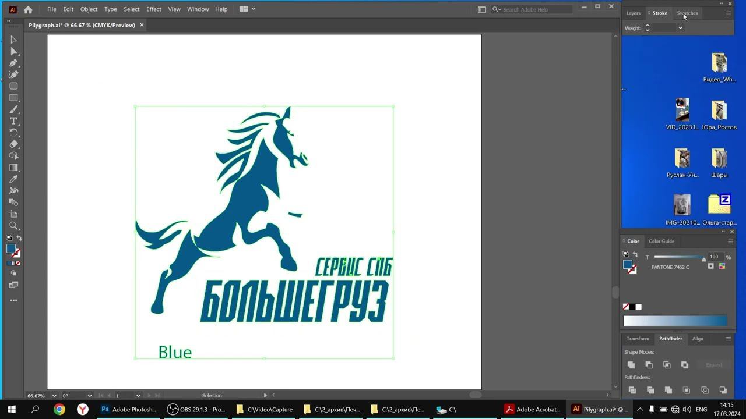Open Change Screen Mode in toolbar
Screen dimensions: 746x419
[13, 285]
